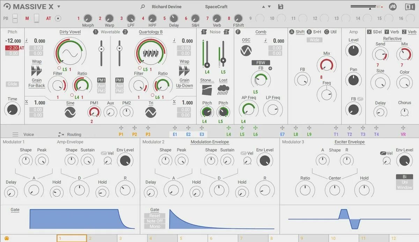Toggle the Y Verb effect slot
Viewport: 419px width, 242px height.
(x=387, y=32)
